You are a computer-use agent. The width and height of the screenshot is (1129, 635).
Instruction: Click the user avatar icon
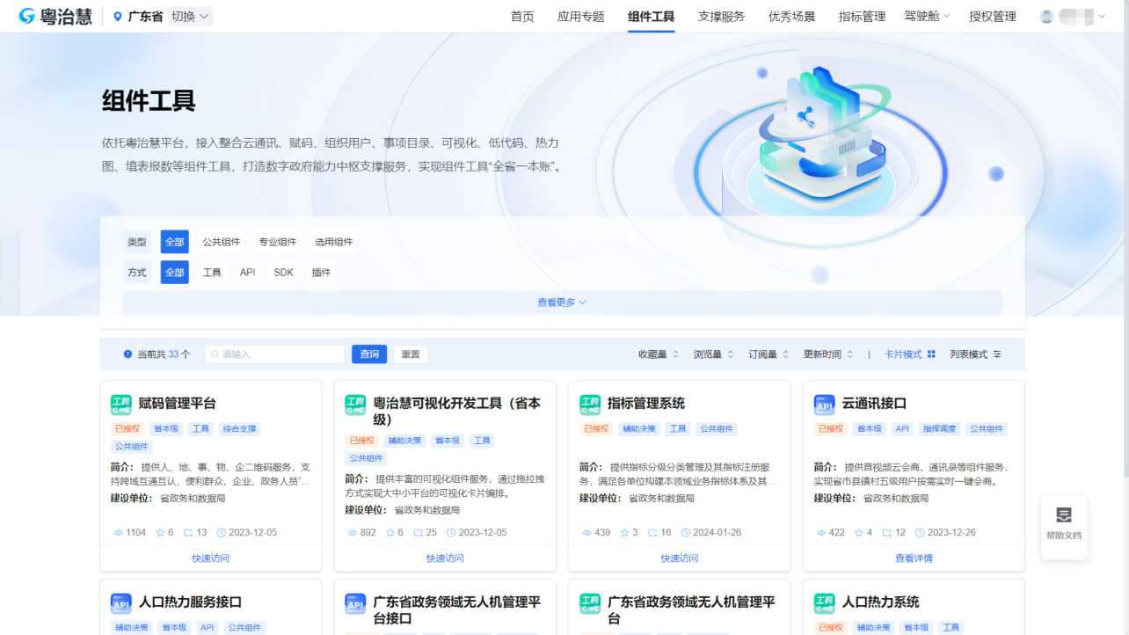(1046, 17)
